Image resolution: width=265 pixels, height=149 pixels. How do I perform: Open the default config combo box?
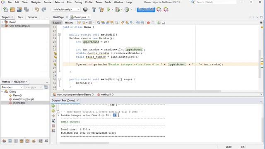(x=66, y=10)
